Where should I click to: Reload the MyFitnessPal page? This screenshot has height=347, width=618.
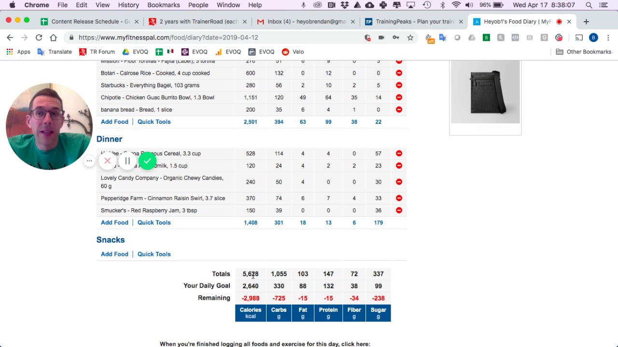pos(39,38)
